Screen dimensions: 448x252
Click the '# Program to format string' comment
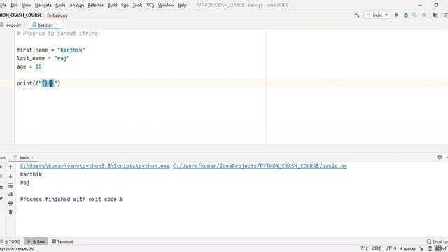click(57, 34)
